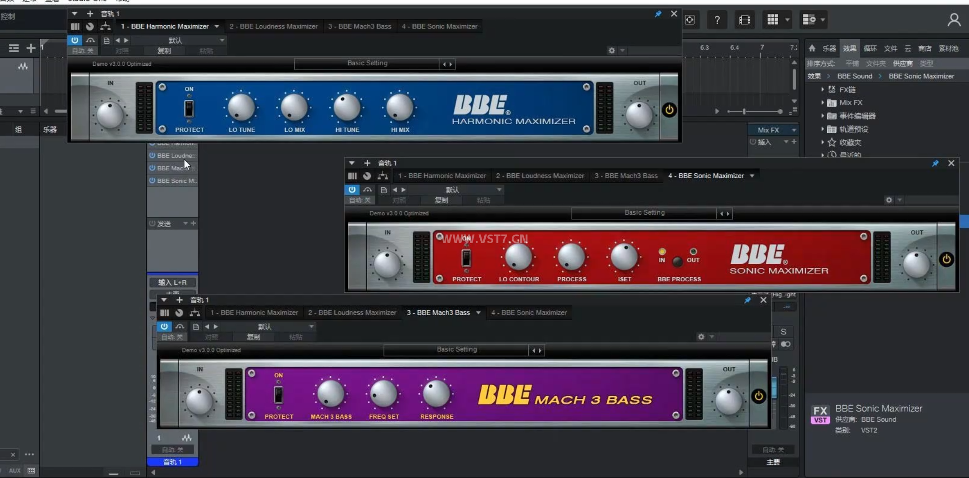Switch to 3 - BBE Mach3 Bass tab in top window
This screenshot has height=478, width=969.
pos(360,26)
